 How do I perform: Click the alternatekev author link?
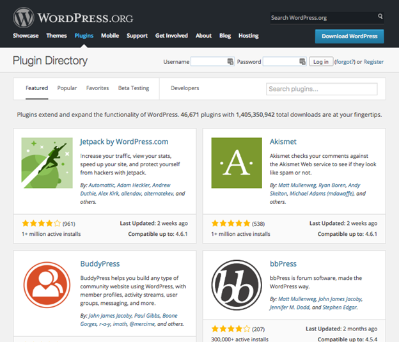(x=159, y=194)
